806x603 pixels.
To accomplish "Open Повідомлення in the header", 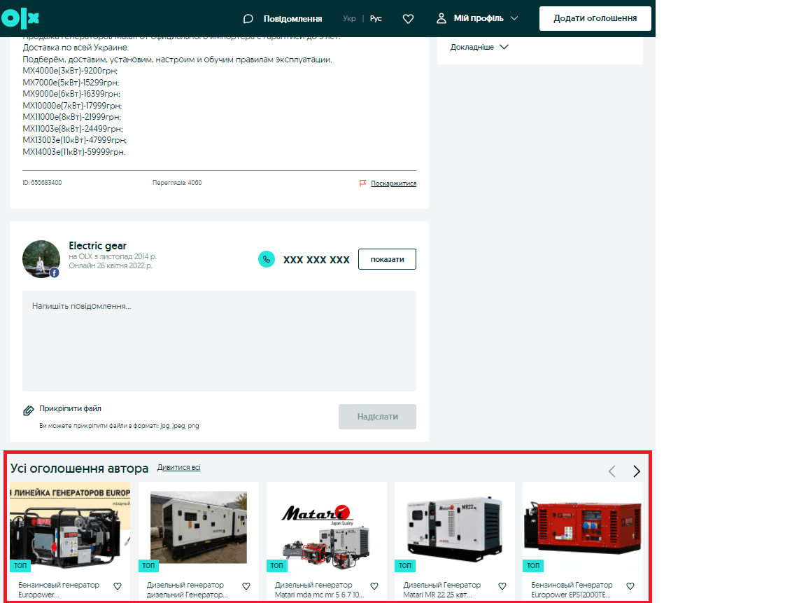I will (x=283, y=18).
